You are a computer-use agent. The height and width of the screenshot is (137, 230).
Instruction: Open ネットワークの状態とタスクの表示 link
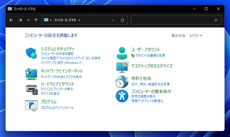(61, 77)
